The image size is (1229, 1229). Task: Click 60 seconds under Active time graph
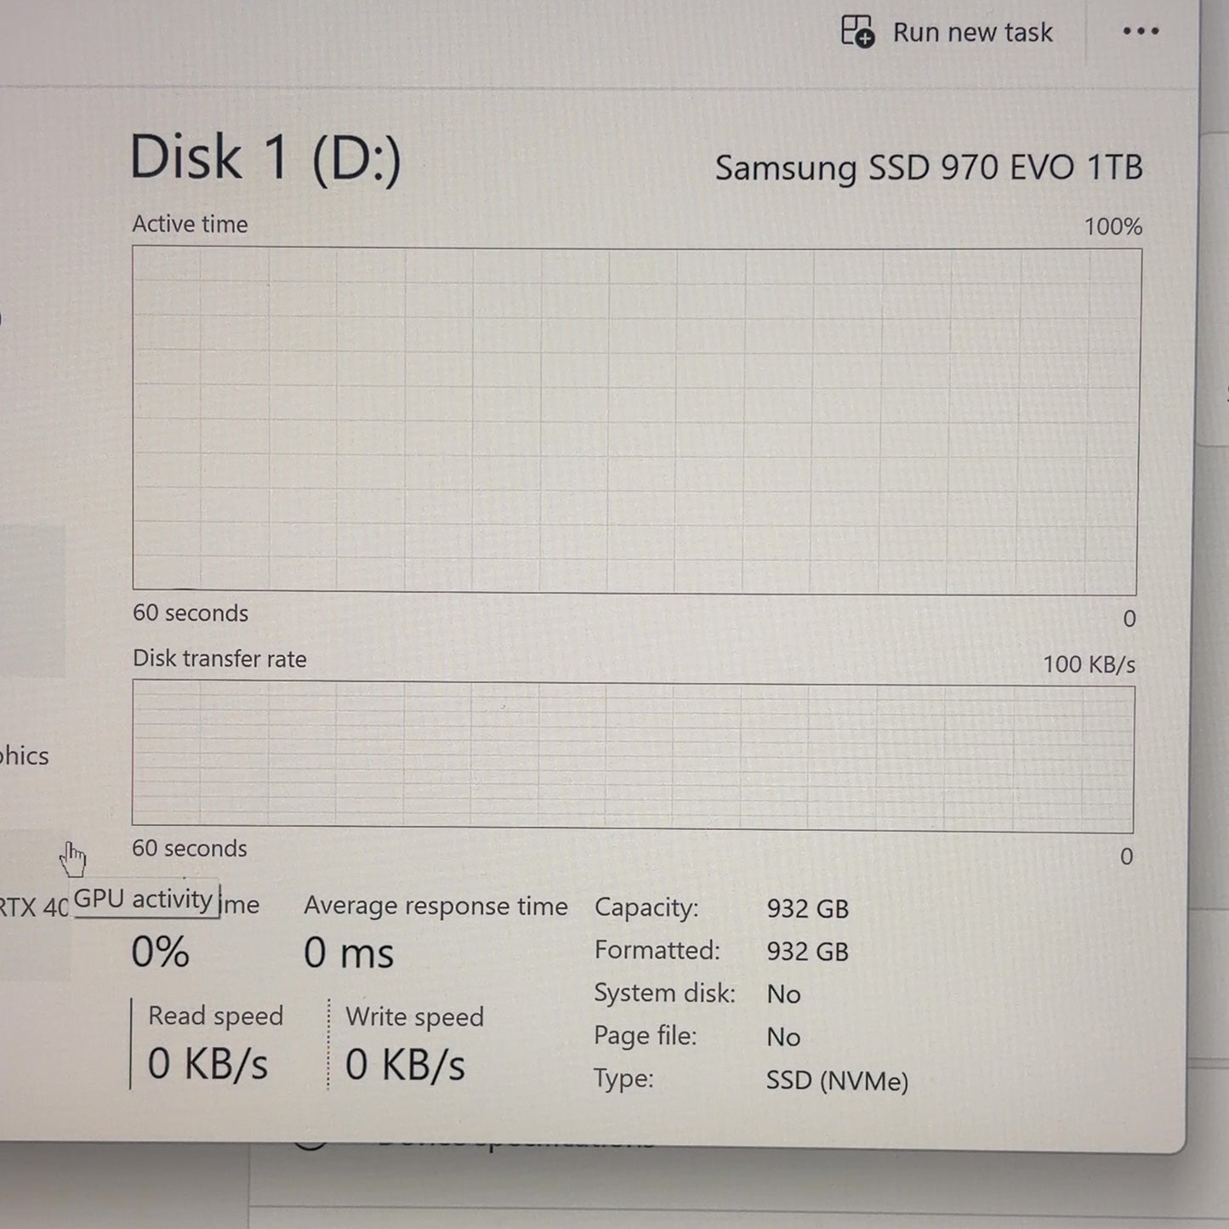pos(191,613)
